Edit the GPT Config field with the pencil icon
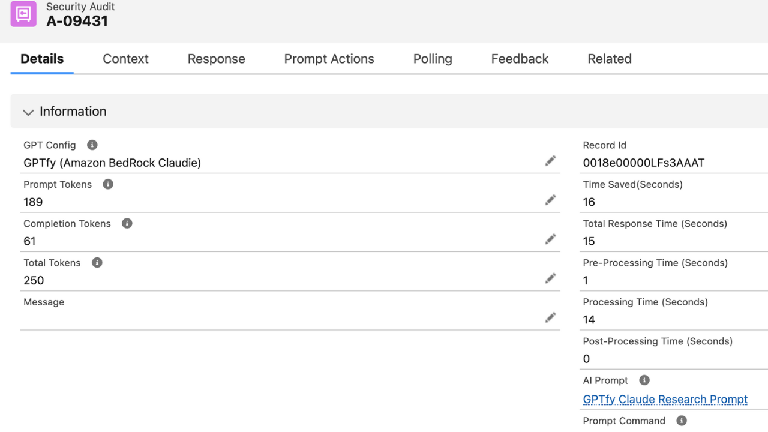Image resolution: width=768 pixels, height=432 pixels. click(550, 160)
